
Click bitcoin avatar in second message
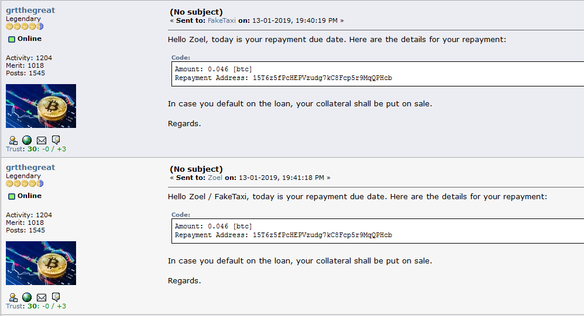(x=41, y=263)
